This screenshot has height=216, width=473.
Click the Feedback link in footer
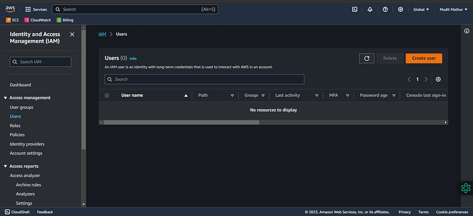pyautogui.click(x=45, y=212)
